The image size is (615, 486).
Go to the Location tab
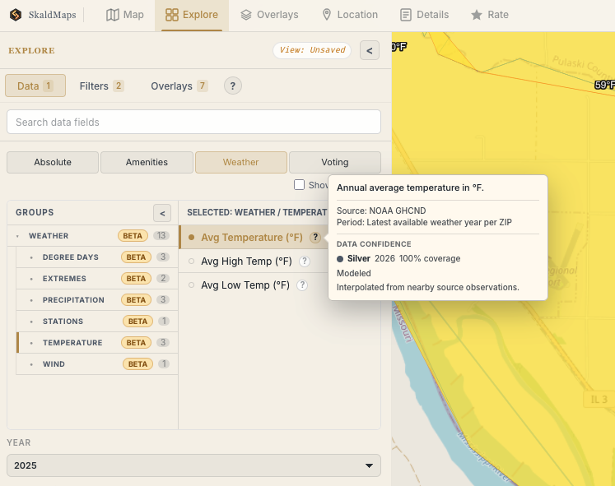click(x=350, y=15)
